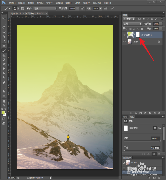Open brush preset picker dropdown

tap(18, 8)
